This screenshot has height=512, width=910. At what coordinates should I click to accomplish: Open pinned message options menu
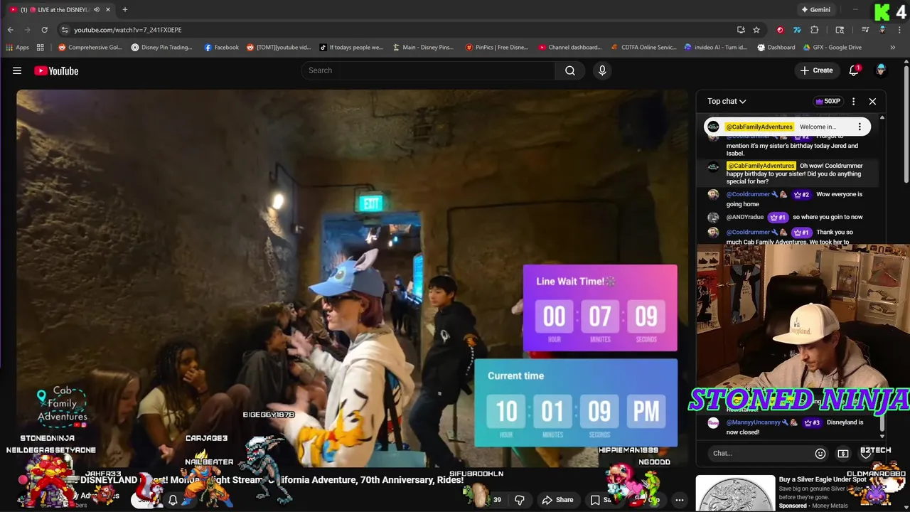tap(860, 127)
